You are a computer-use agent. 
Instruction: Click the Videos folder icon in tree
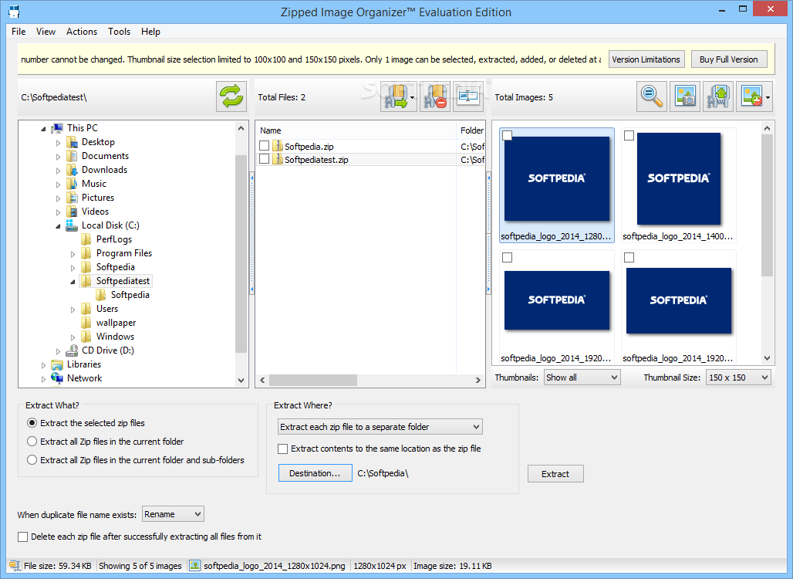click(x=72, y=212)
